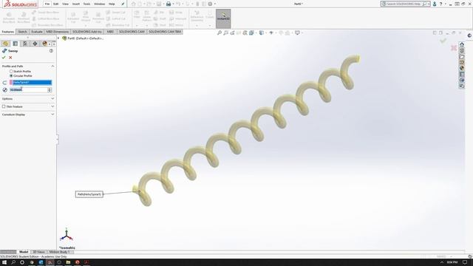The image size is (473, 266).
Task: Open the Motion Study 1 bottom tab
Action: coord(59,252)
